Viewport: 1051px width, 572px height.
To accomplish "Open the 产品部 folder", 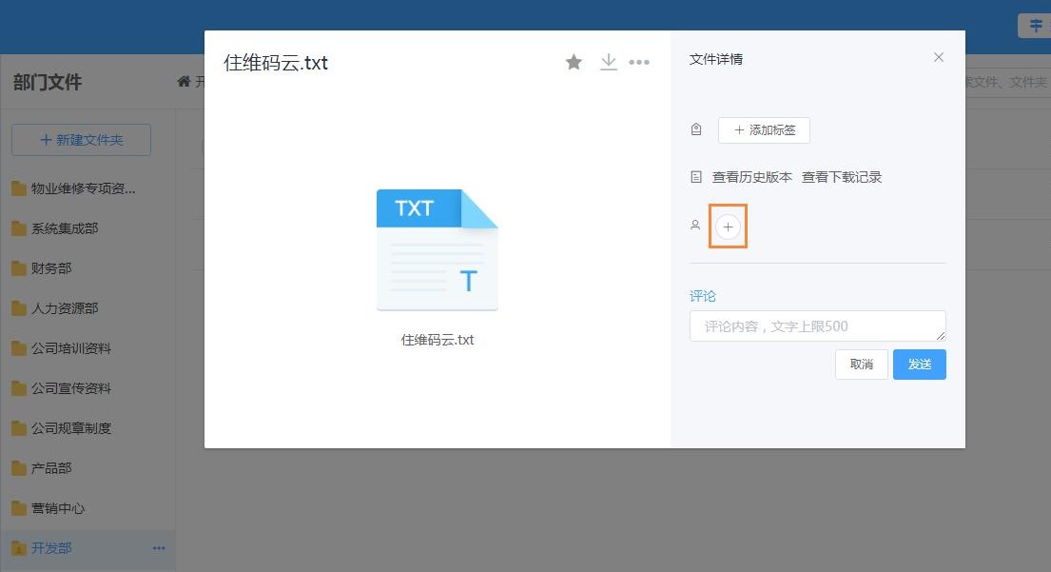I will coord(42,468).
